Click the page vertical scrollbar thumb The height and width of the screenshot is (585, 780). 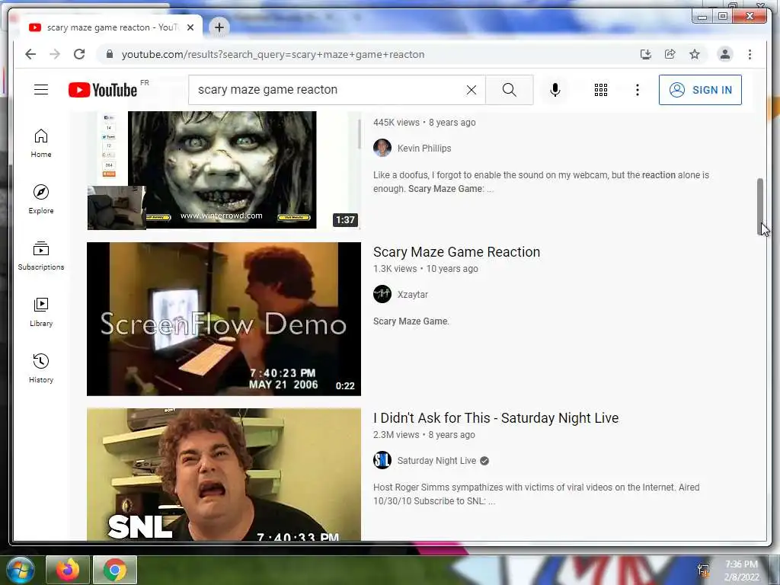(760, 206)
